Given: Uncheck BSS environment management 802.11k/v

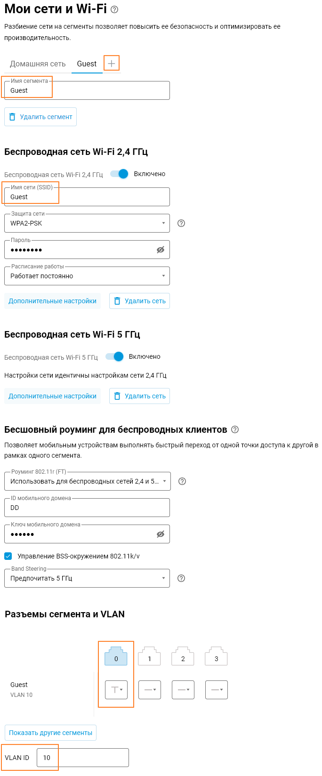Looking at the screenshot, I should coord(8,556).
